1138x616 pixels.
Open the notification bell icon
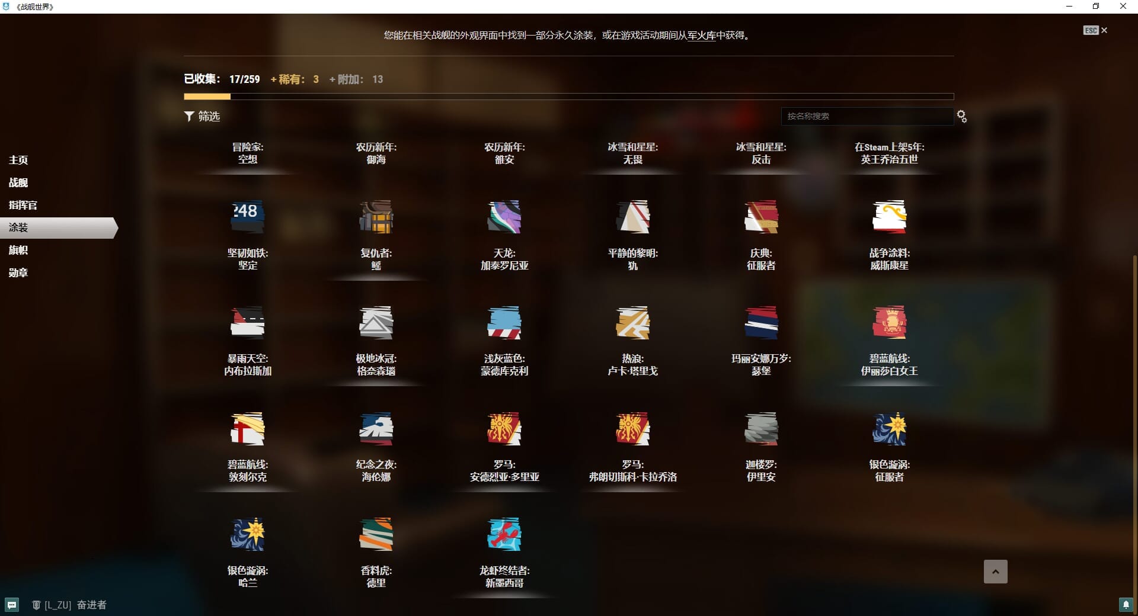1126,605
